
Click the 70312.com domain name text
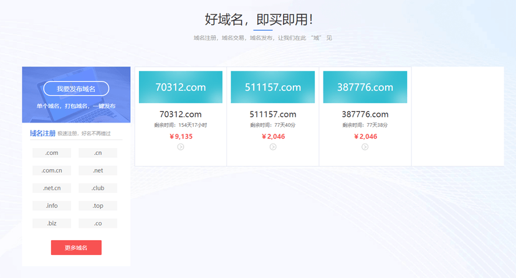coord(181,114)
